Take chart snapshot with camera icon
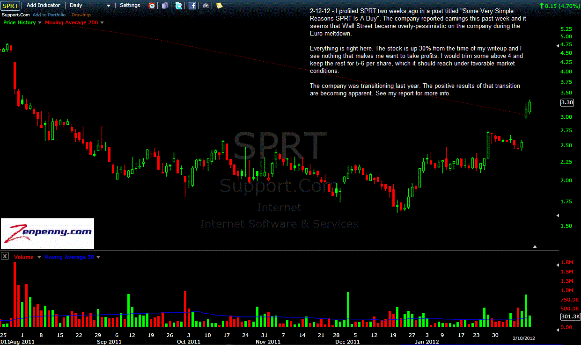 click(206, 6)
